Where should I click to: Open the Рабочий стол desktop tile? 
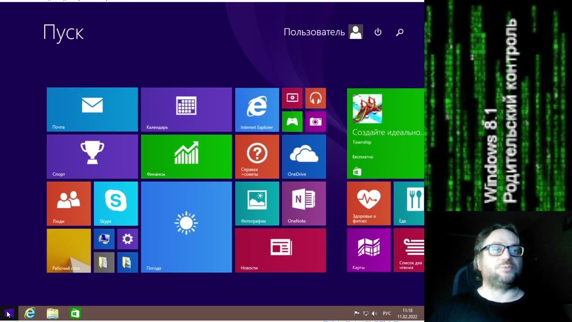point(69,250)
